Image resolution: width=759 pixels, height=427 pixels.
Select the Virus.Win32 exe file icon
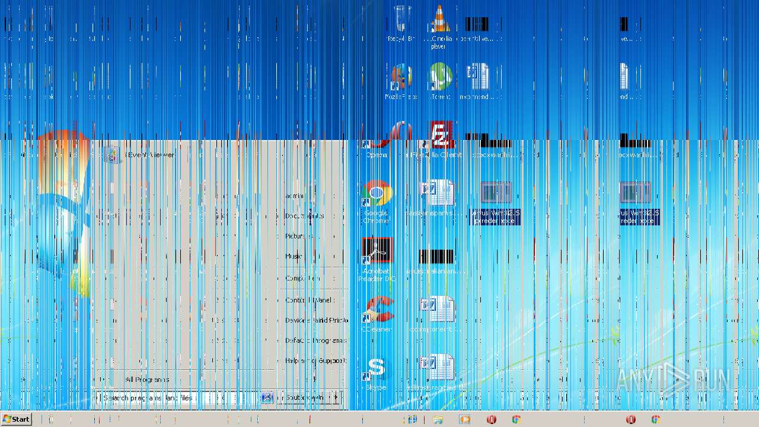496,202
